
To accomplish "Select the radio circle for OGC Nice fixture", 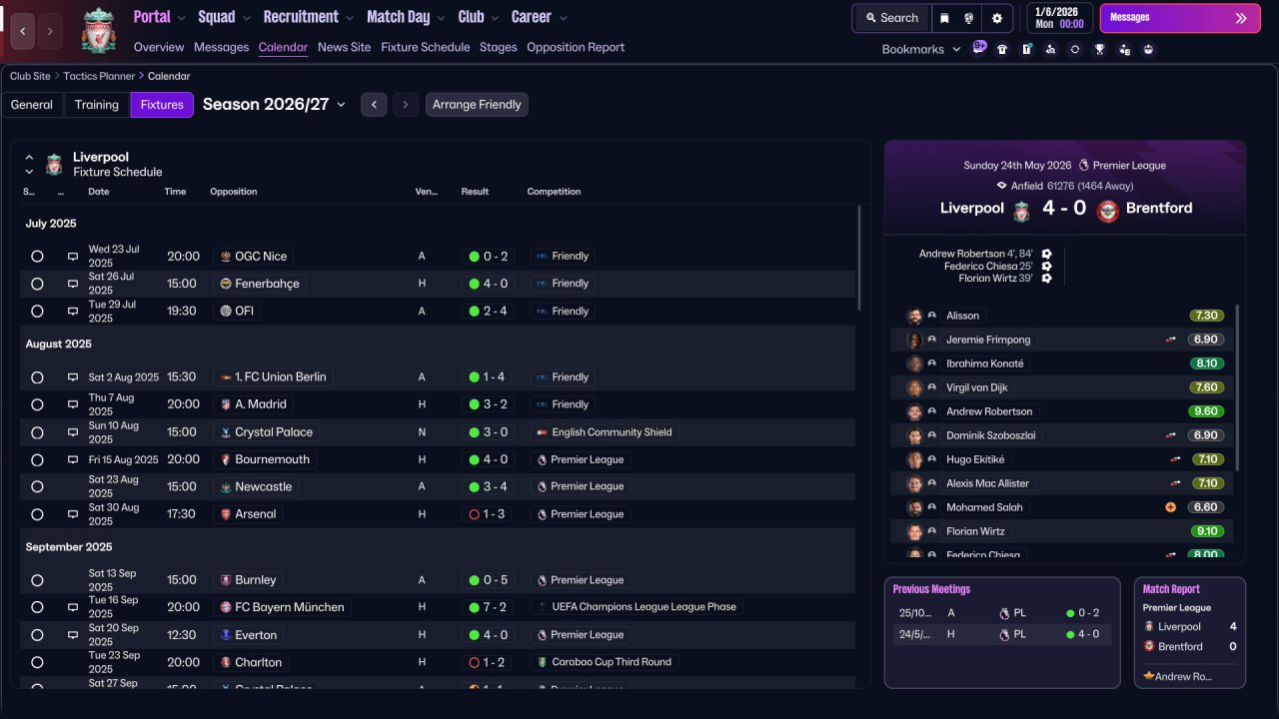I will coord(37,257).
